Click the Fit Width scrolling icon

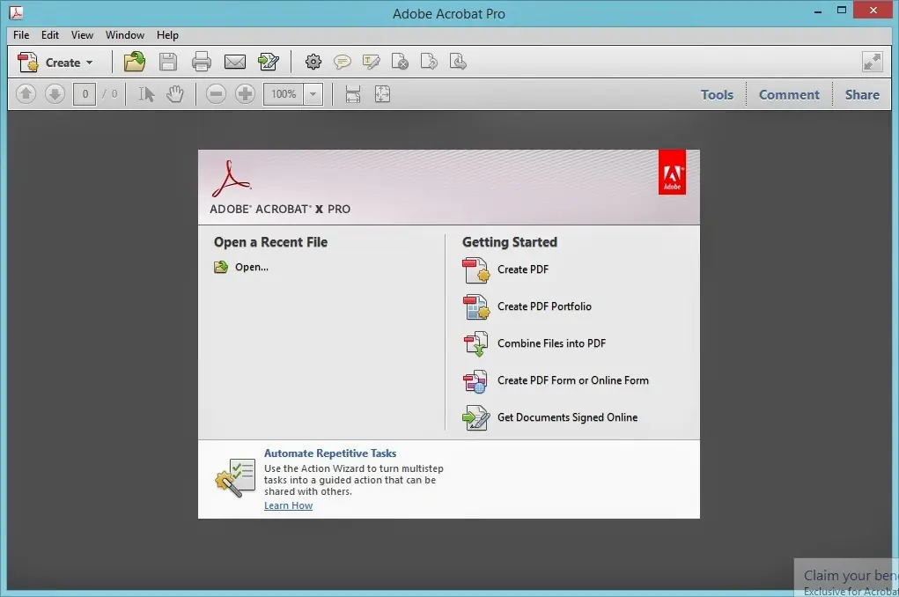tap(353, 94)
